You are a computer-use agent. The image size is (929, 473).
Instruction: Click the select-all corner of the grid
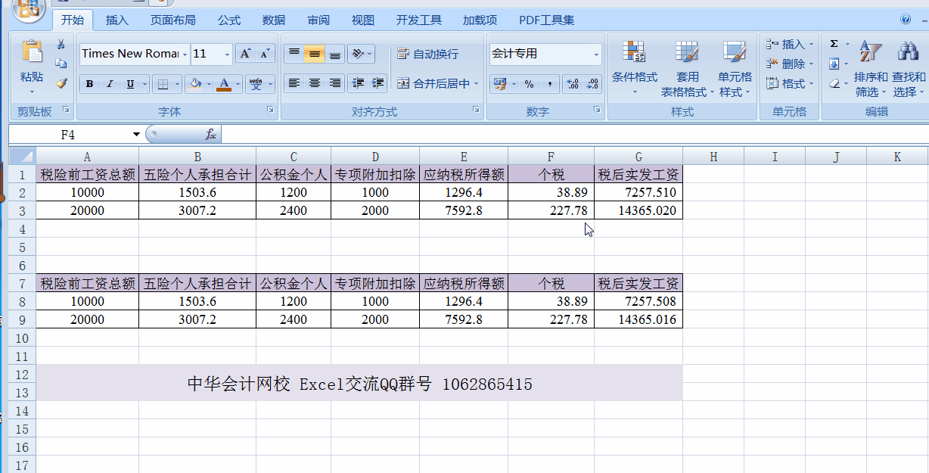[22, 157]
